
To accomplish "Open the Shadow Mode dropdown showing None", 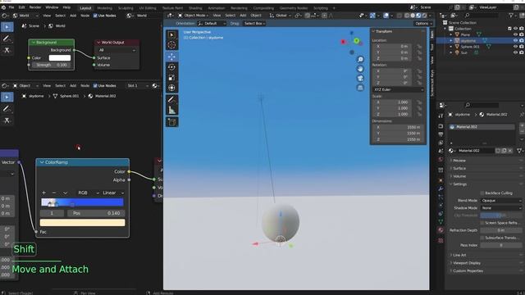I will pyautogui.click(x=501, y=207).
